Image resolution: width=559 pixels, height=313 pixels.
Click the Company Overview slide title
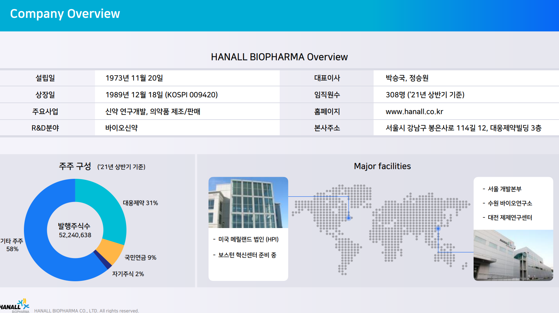65,14
